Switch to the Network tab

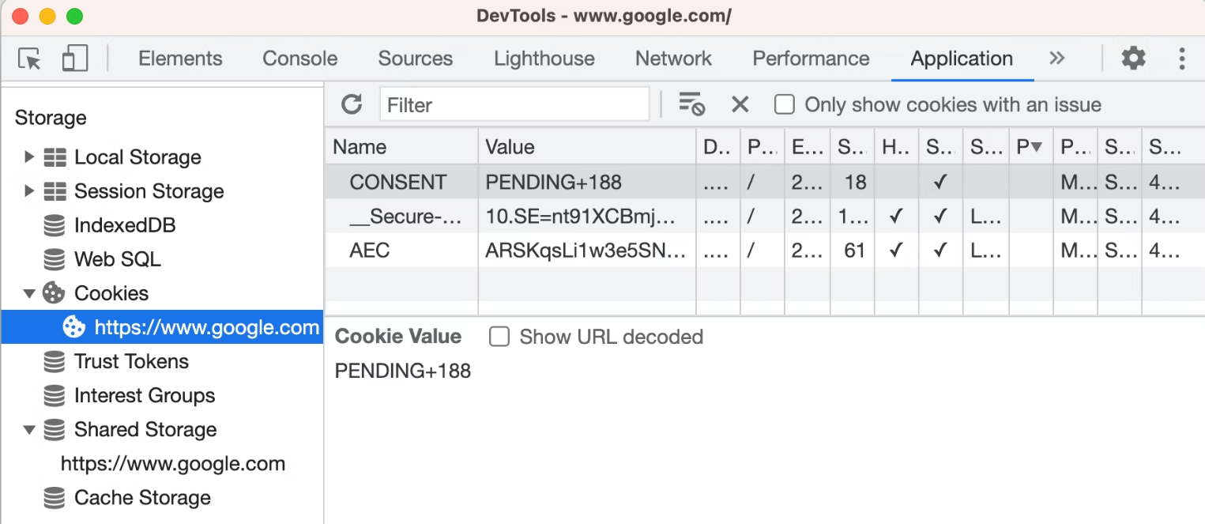(673, 58)
